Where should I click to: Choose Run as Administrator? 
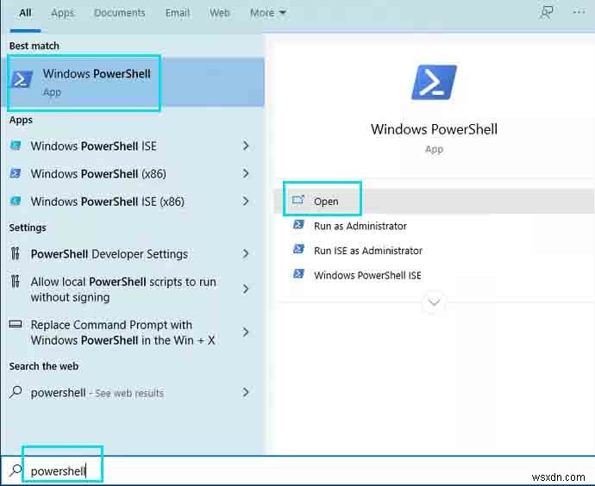tap(360, 226)
